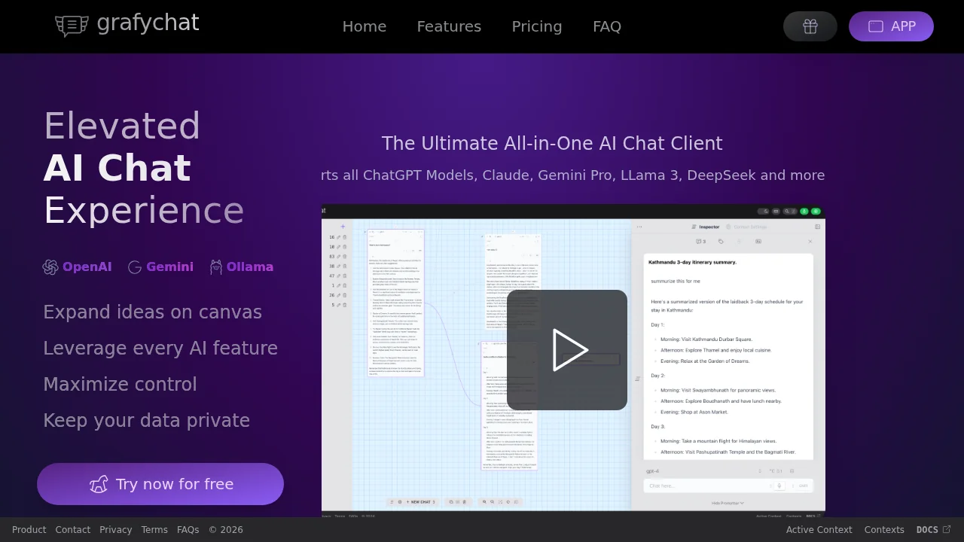Click a trash icon beside a chat entry
Viewport: 964px width, 542px height.
pyautogui.click(x=345, y=238)
